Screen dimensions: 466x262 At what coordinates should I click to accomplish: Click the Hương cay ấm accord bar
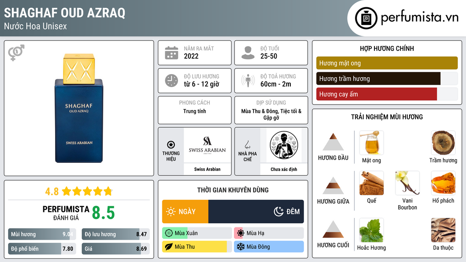387,94
